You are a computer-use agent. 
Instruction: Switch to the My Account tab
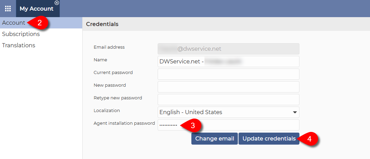point(36,9)
